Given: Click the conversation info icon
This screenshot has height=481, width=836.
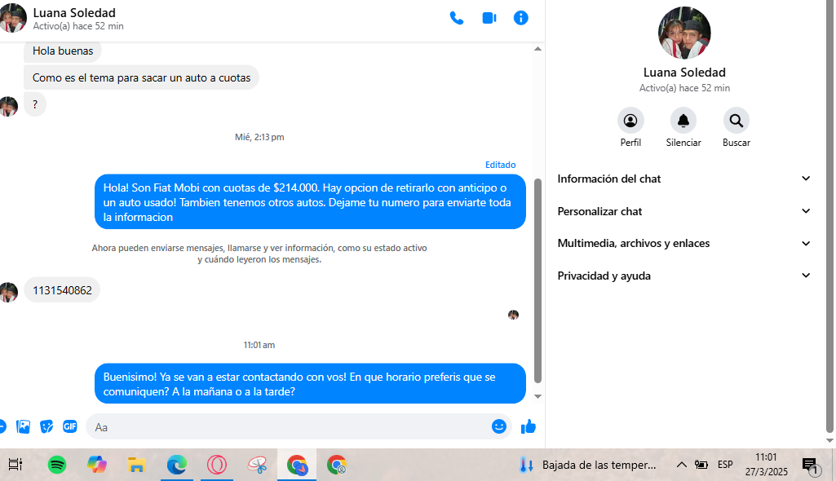Looking at the screenshot, I should pos(521,18).
